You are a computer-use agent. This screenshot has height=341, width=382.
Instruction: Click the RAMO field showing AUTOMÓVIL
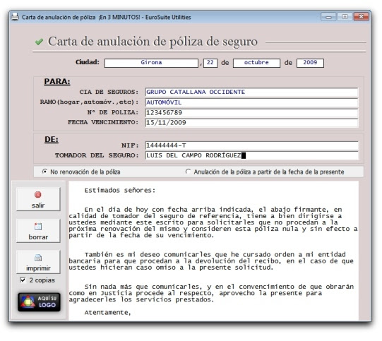click(x=251, y=102)
